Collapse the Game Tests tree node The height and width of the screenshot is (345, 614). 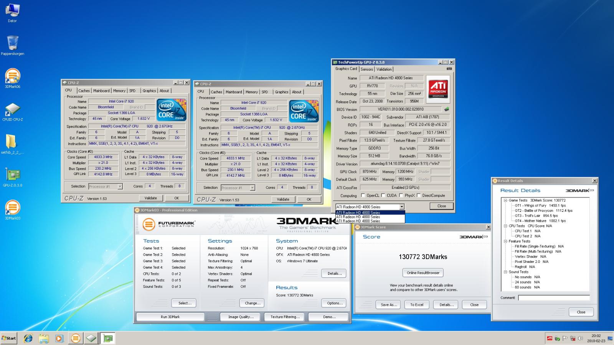point(505,200)
